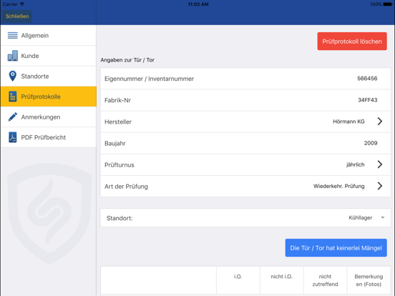This screenshot has height=296, width=395.
Task: Tap the 11:02 AM clock
Action: (x=198, y=4)
